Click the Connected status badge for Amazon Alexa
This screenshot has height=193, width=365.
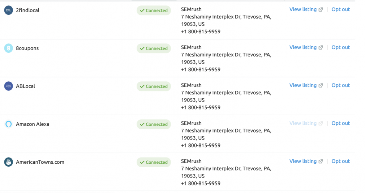tap(154, 124)
